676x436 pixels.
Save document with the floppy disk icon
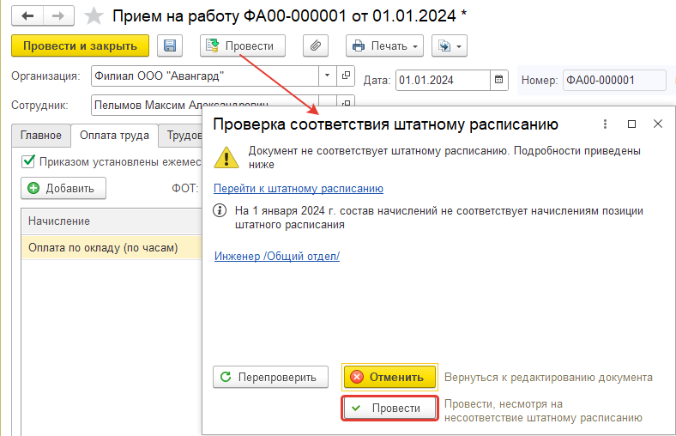coord(170,45)
